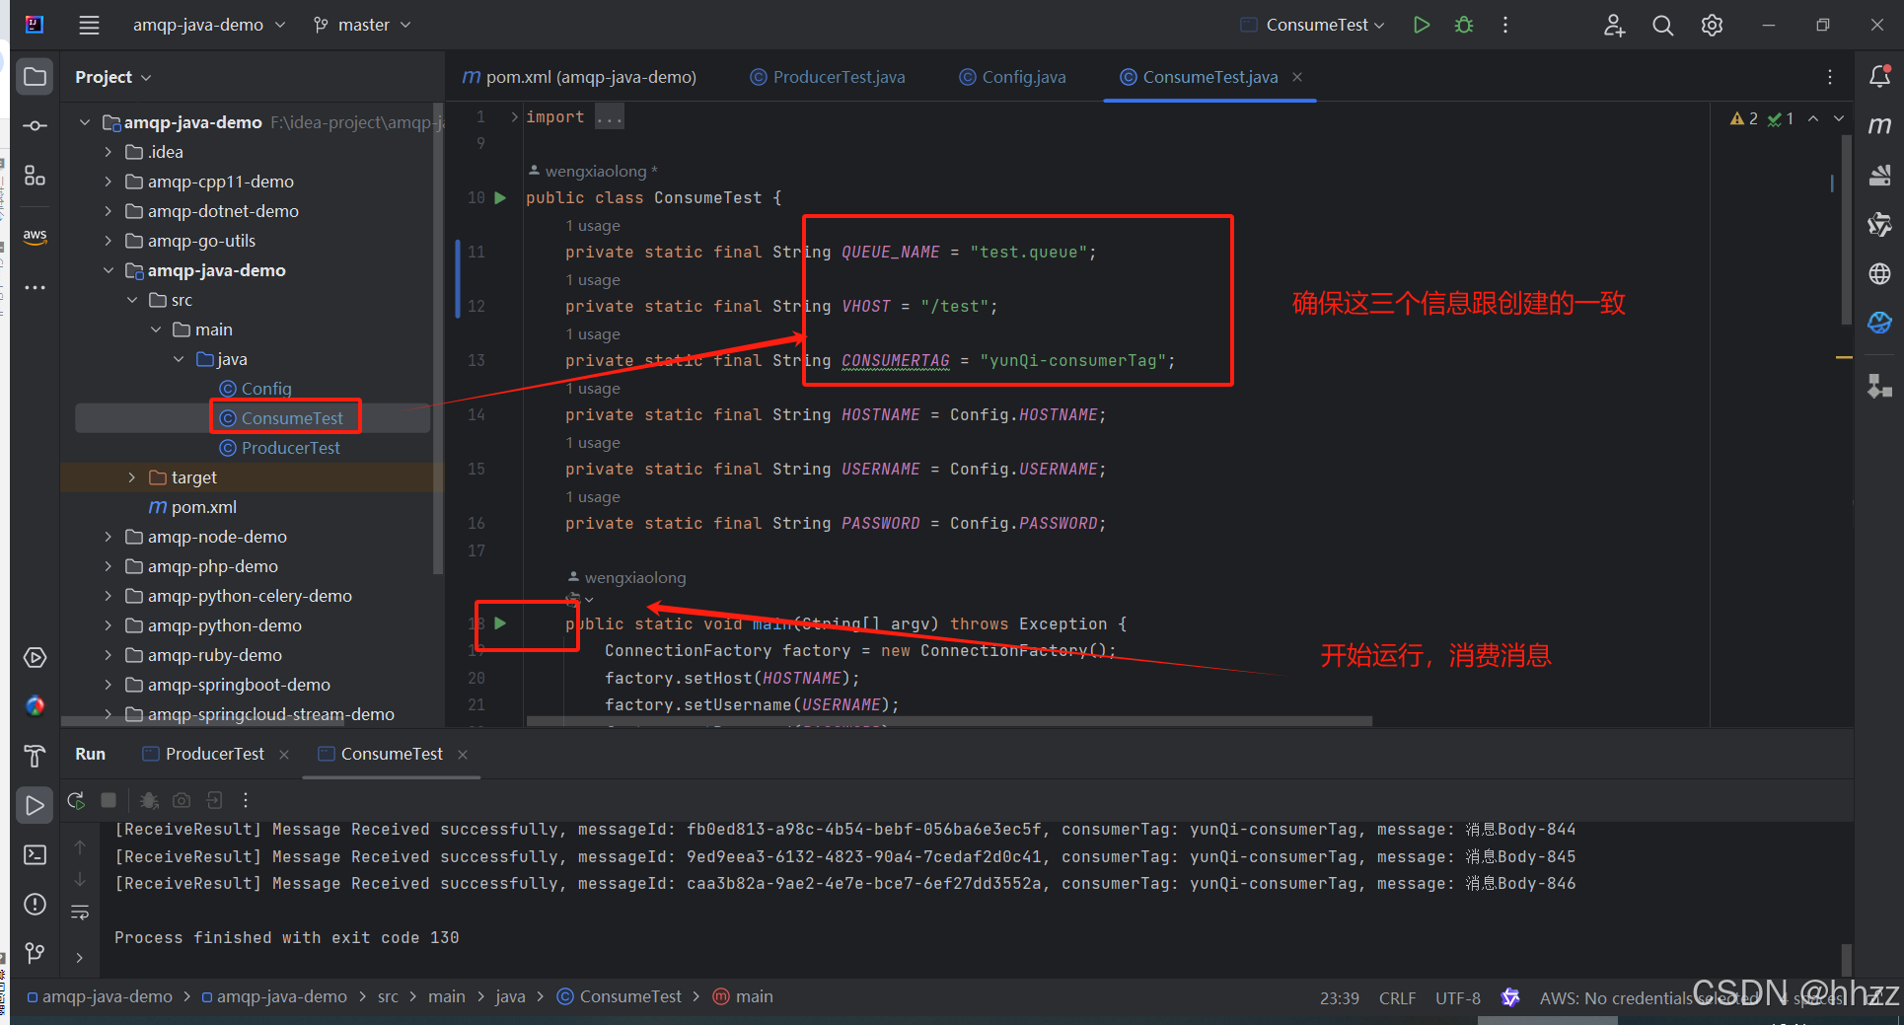This screenshot has height=1025, width=1904.
Task: Open Run panel more options menu
Action: click(246, 800)
